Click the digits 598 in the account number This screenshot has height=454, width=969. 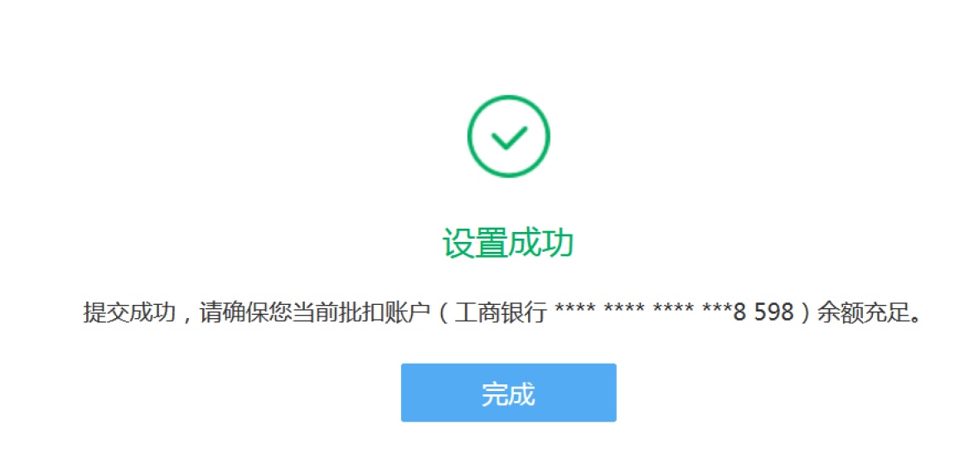773,313
